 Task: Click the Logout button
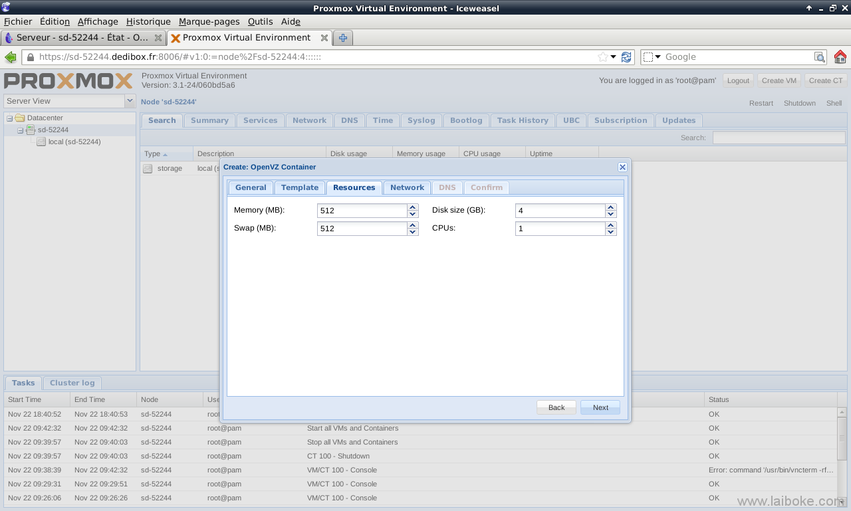point(738,80)
